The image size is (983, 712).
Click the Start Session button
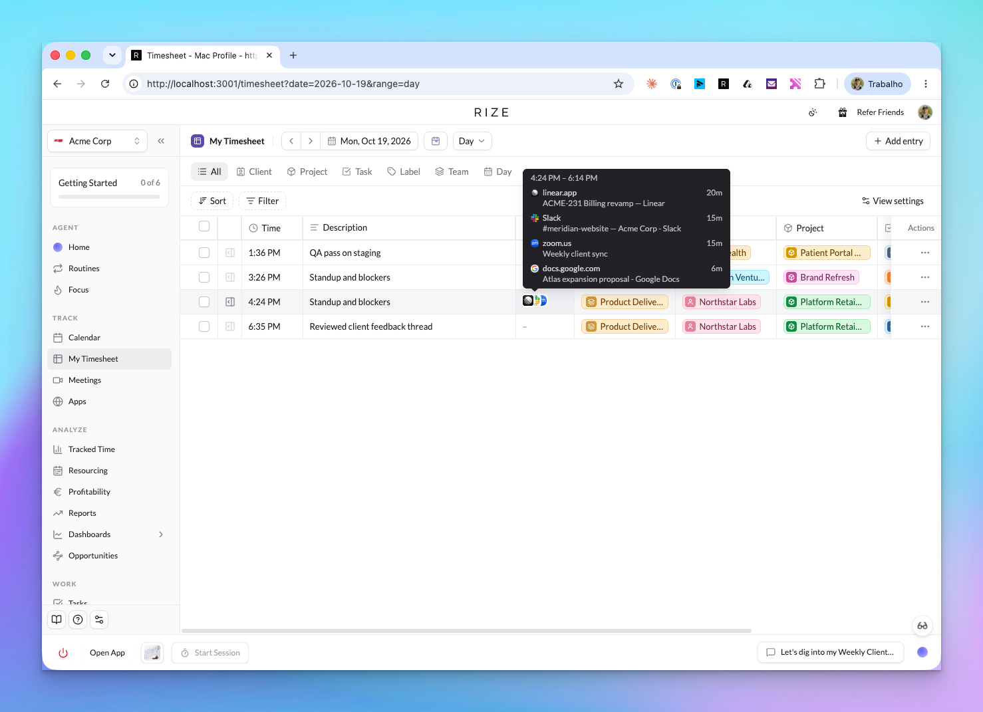pyautogui.click(x=210, y=653)
